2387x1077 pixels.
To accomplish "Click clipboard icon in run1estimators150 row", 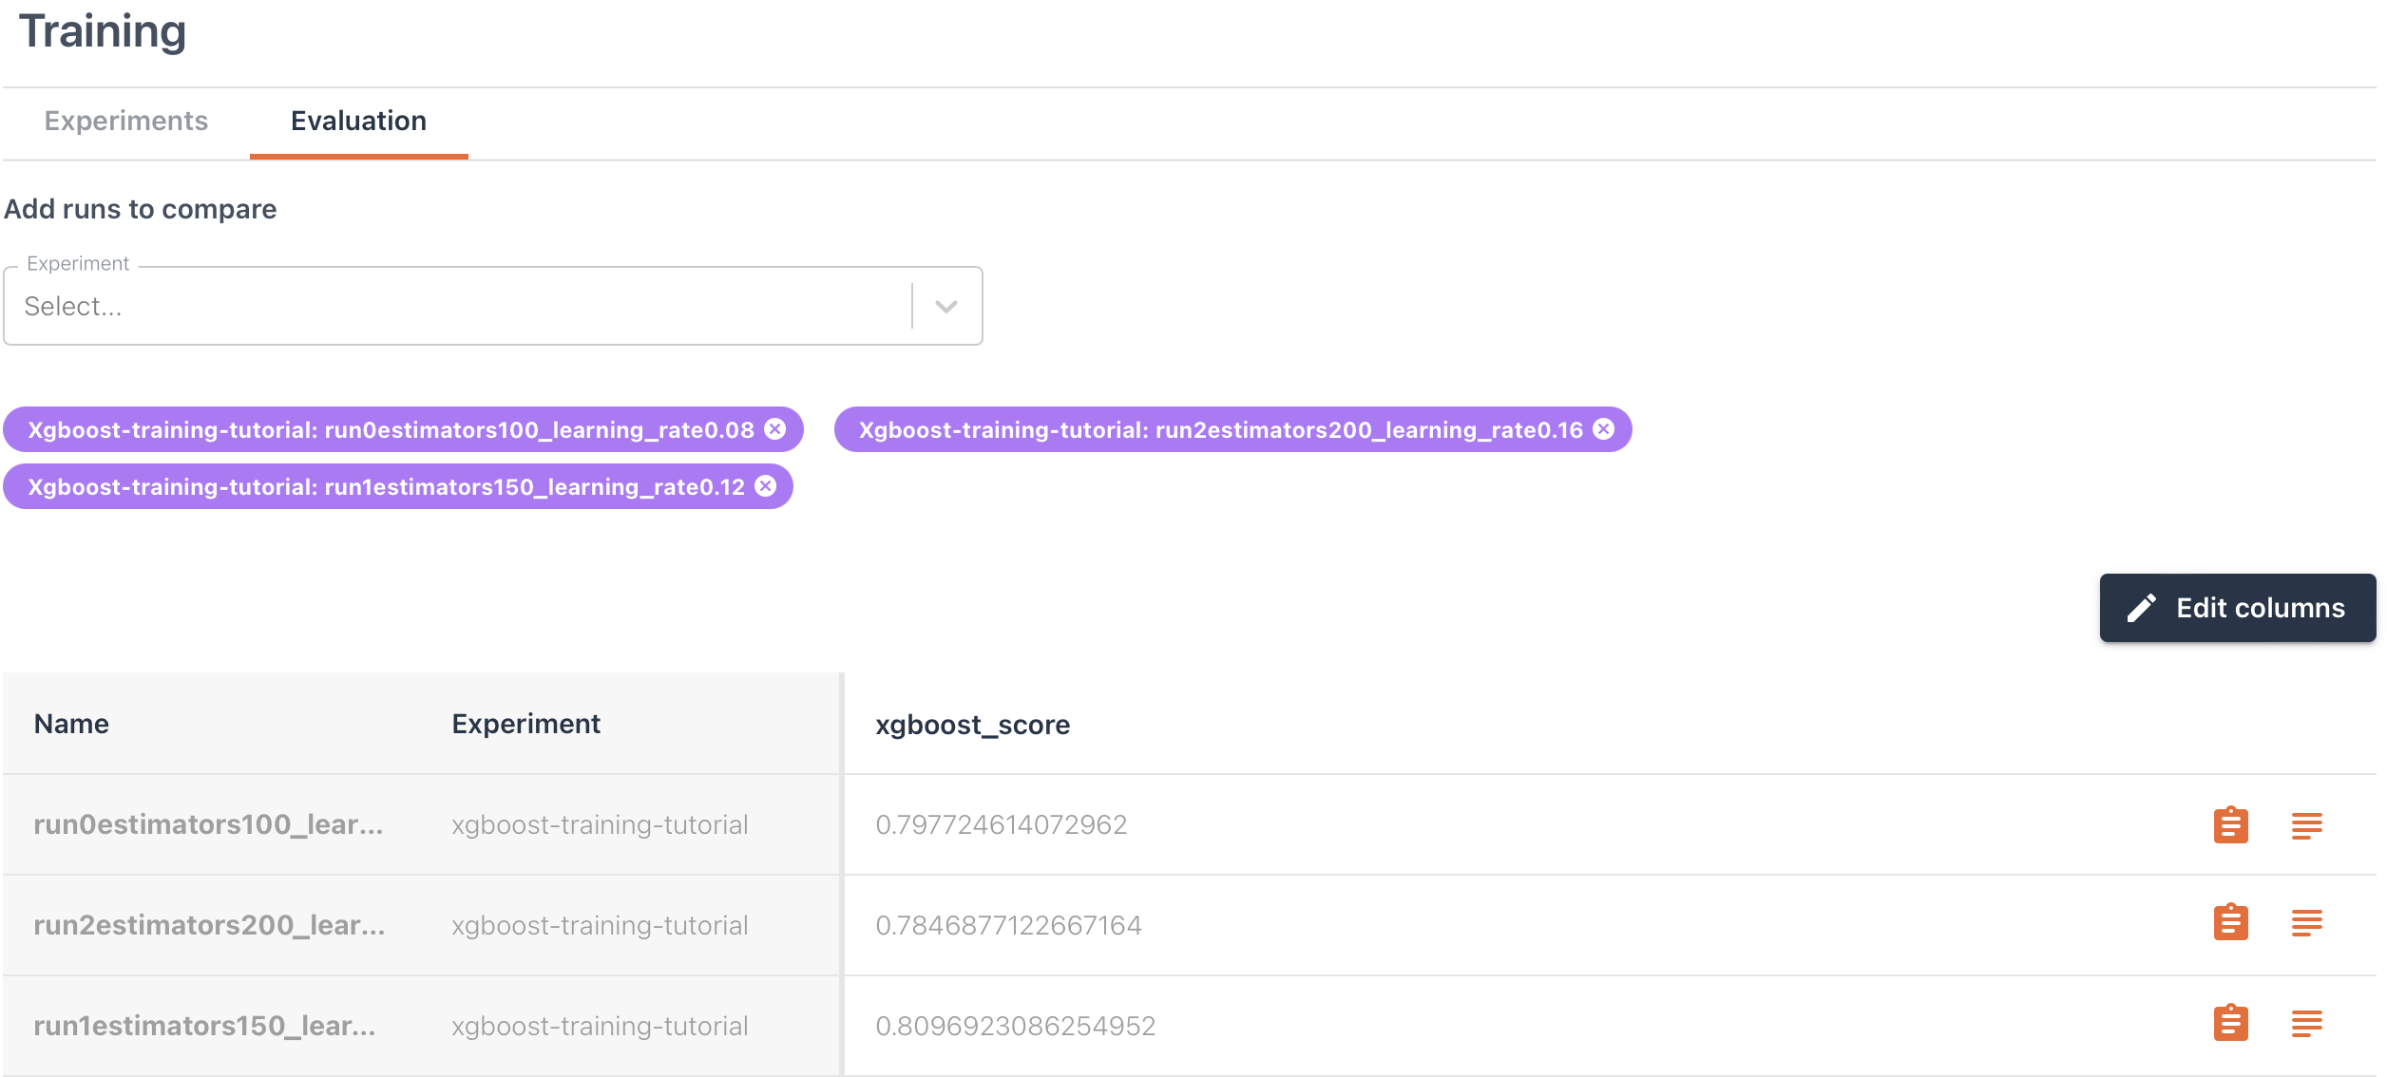I will [x=2230, y=1023].
